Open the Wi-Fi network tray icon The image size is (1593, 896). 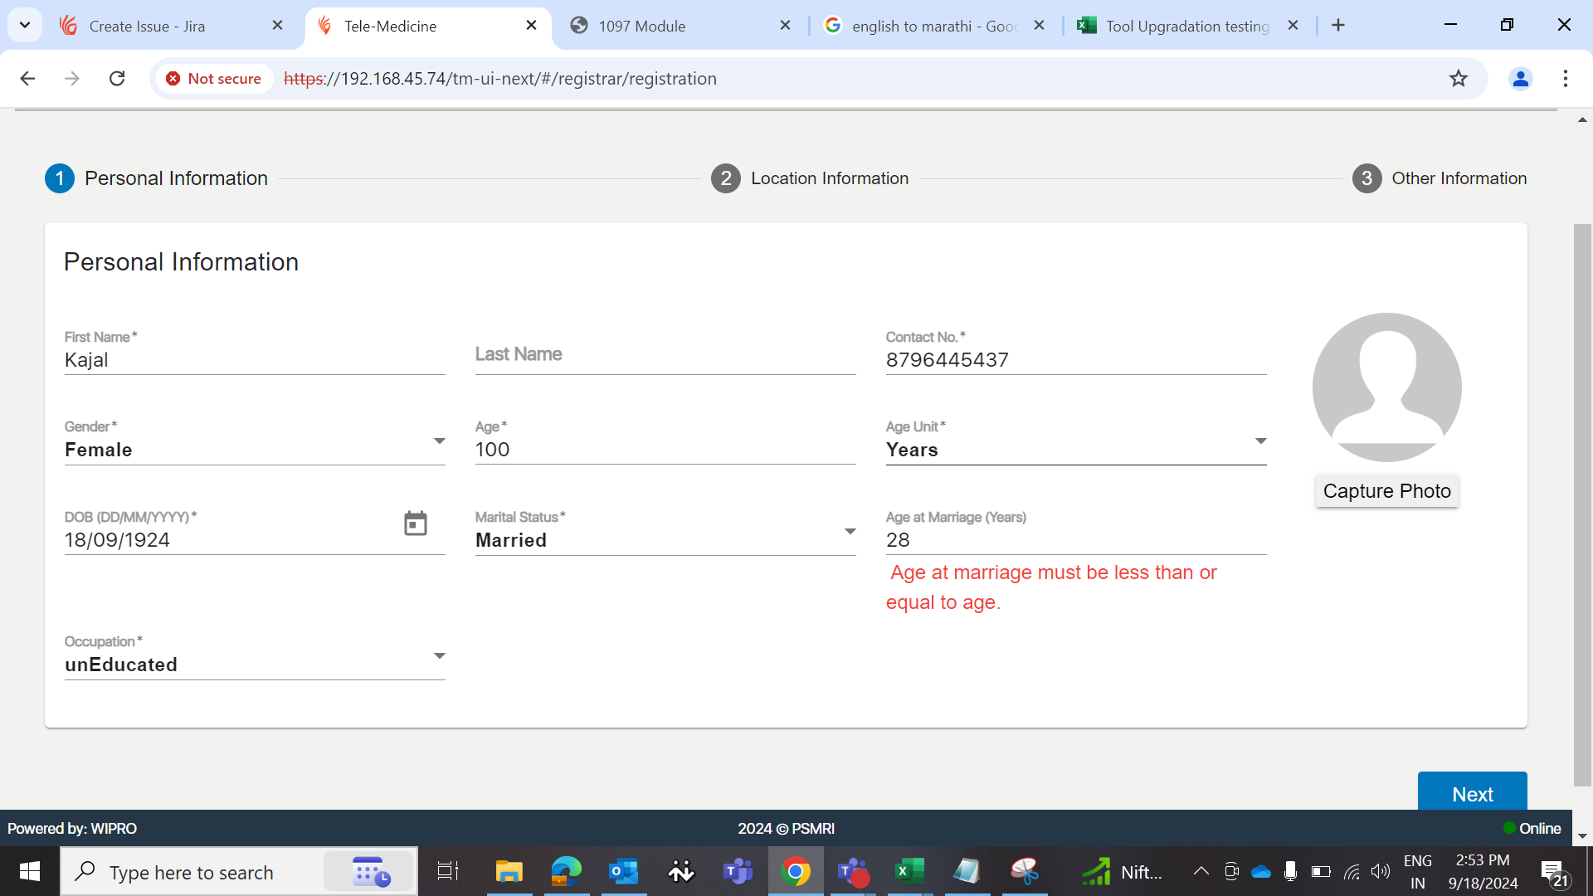pyautogui.click(x=1351, y=871)
